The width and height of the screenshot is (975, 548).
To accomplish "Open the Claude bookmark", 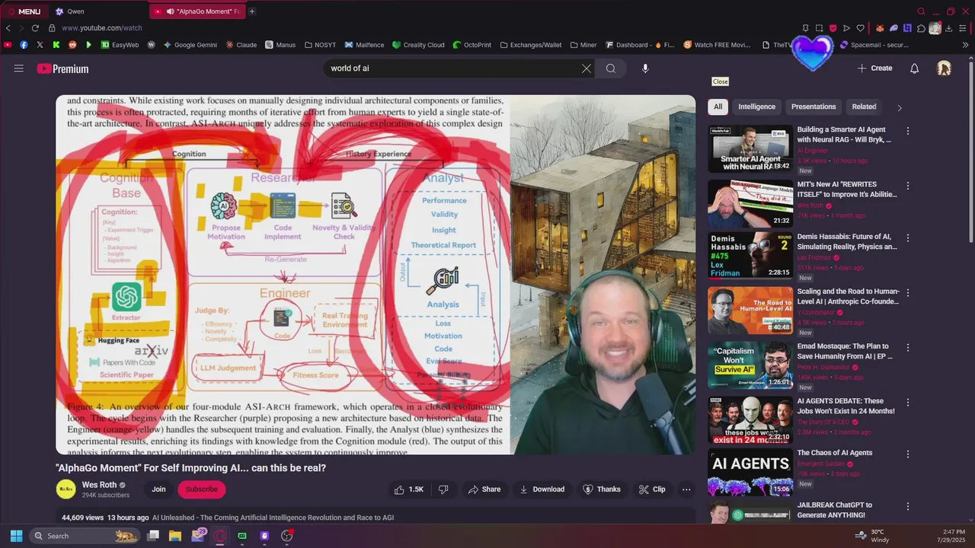I will 241,45.
